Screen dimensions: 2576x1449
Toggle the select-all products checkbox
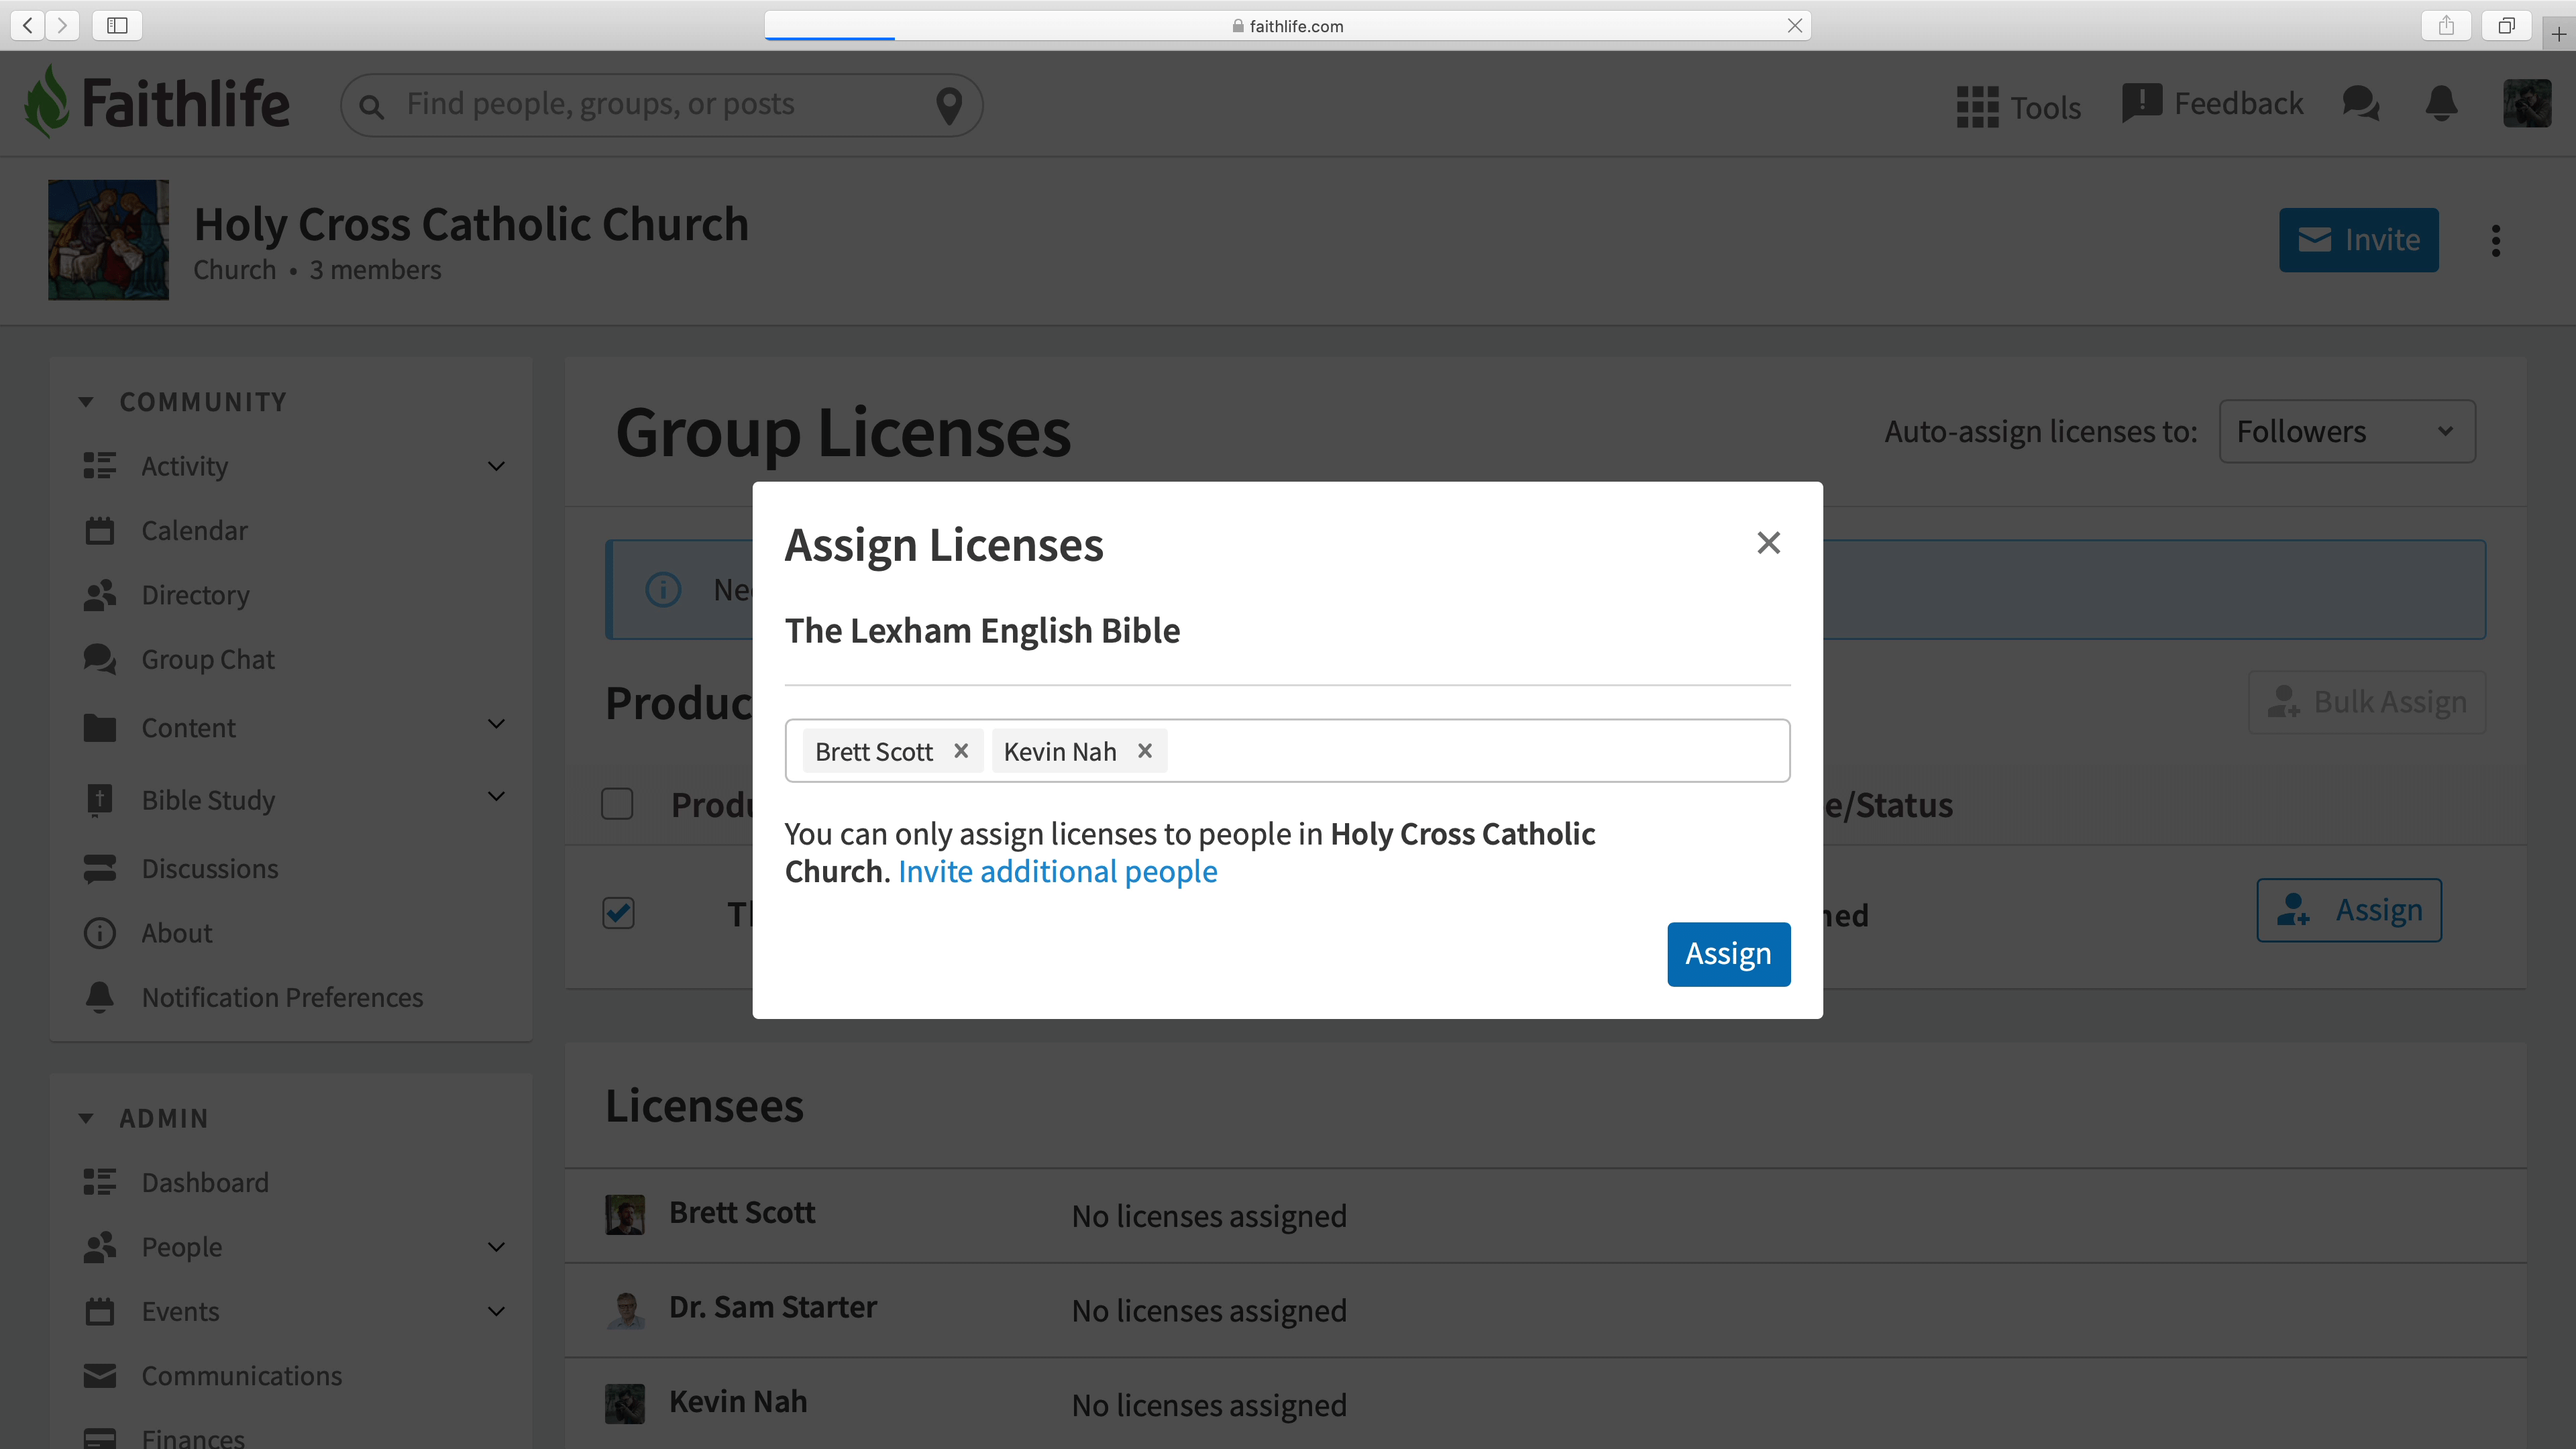[x=617, y=804]
